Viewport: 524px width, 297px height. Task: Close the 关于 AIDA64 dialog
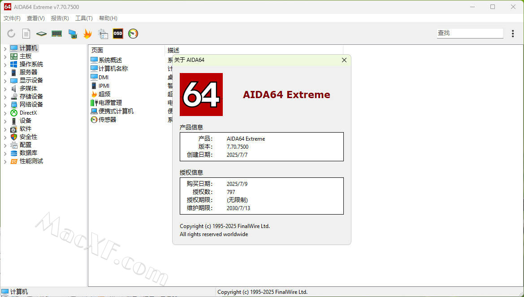[x=344, y=60]
